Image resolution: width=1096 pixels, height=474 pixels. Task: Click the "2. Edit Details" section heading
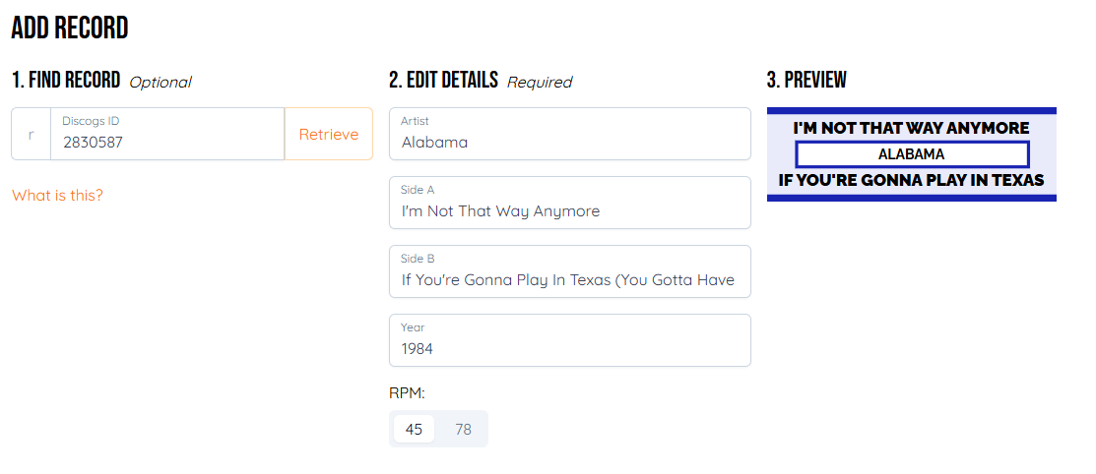[x=443, y=80]
